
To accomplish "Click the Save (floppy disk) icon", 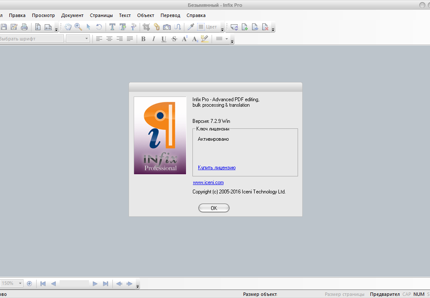I will coord(3,27).
